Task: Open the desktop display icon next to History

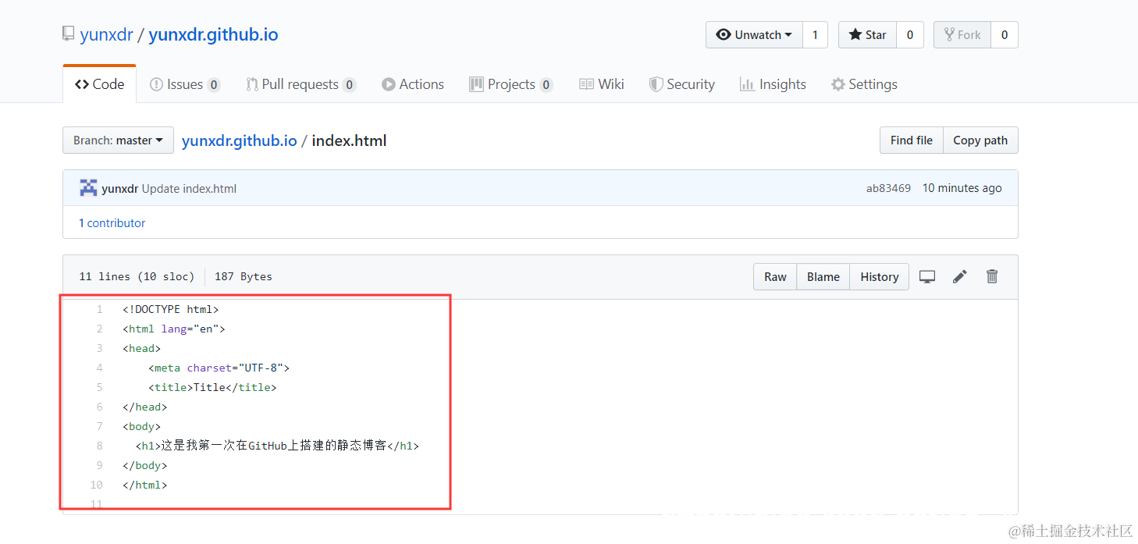Action: pos(927,276)
